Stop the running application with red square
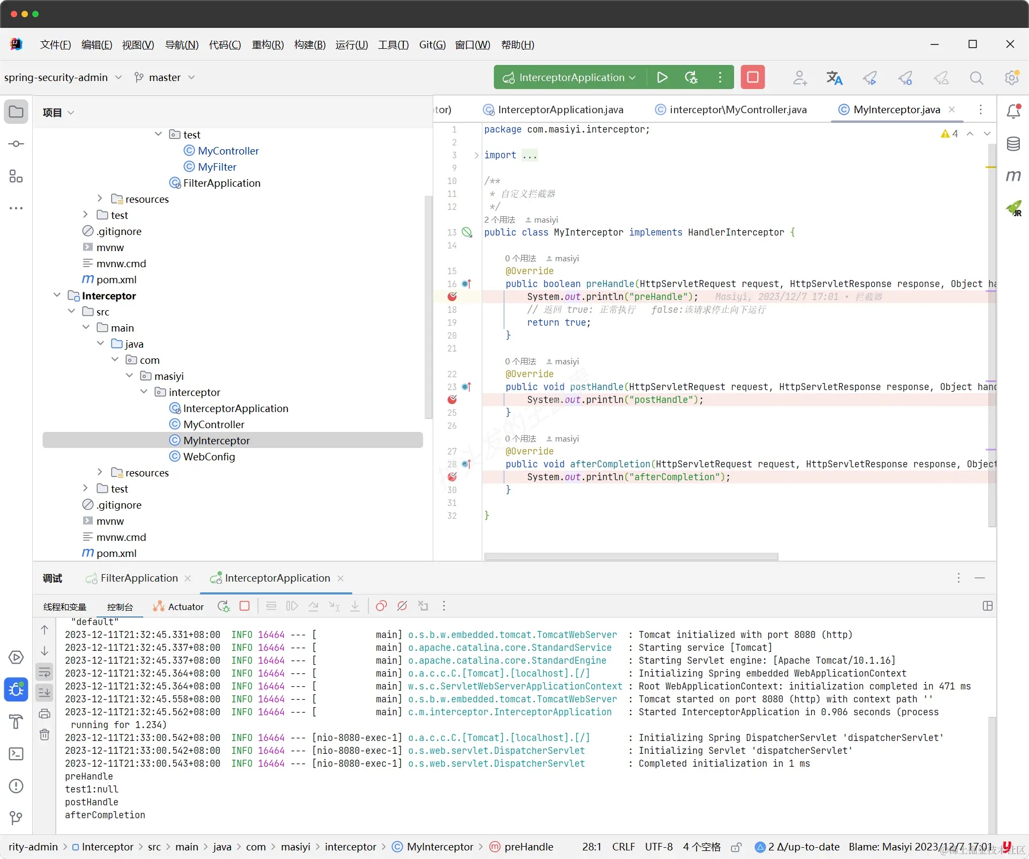Viewport: 1029px width, 859px height. tap(752, 77)
